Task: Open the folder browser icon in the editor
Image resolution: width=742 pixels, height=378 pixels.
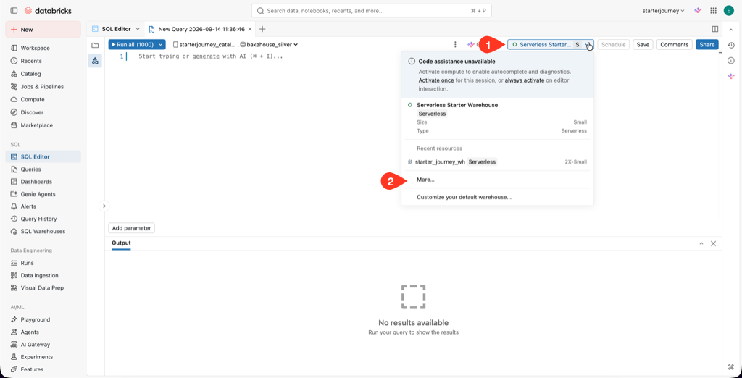Action: [x=95, y=45]
